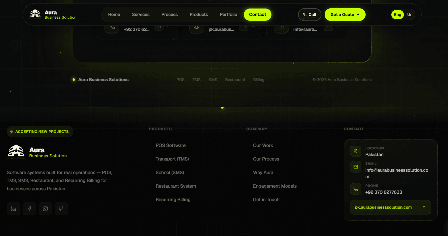The width and height of the screenshot is (448, 236).
Task: Open Process in the navigation bar
Action: [170, 15]
